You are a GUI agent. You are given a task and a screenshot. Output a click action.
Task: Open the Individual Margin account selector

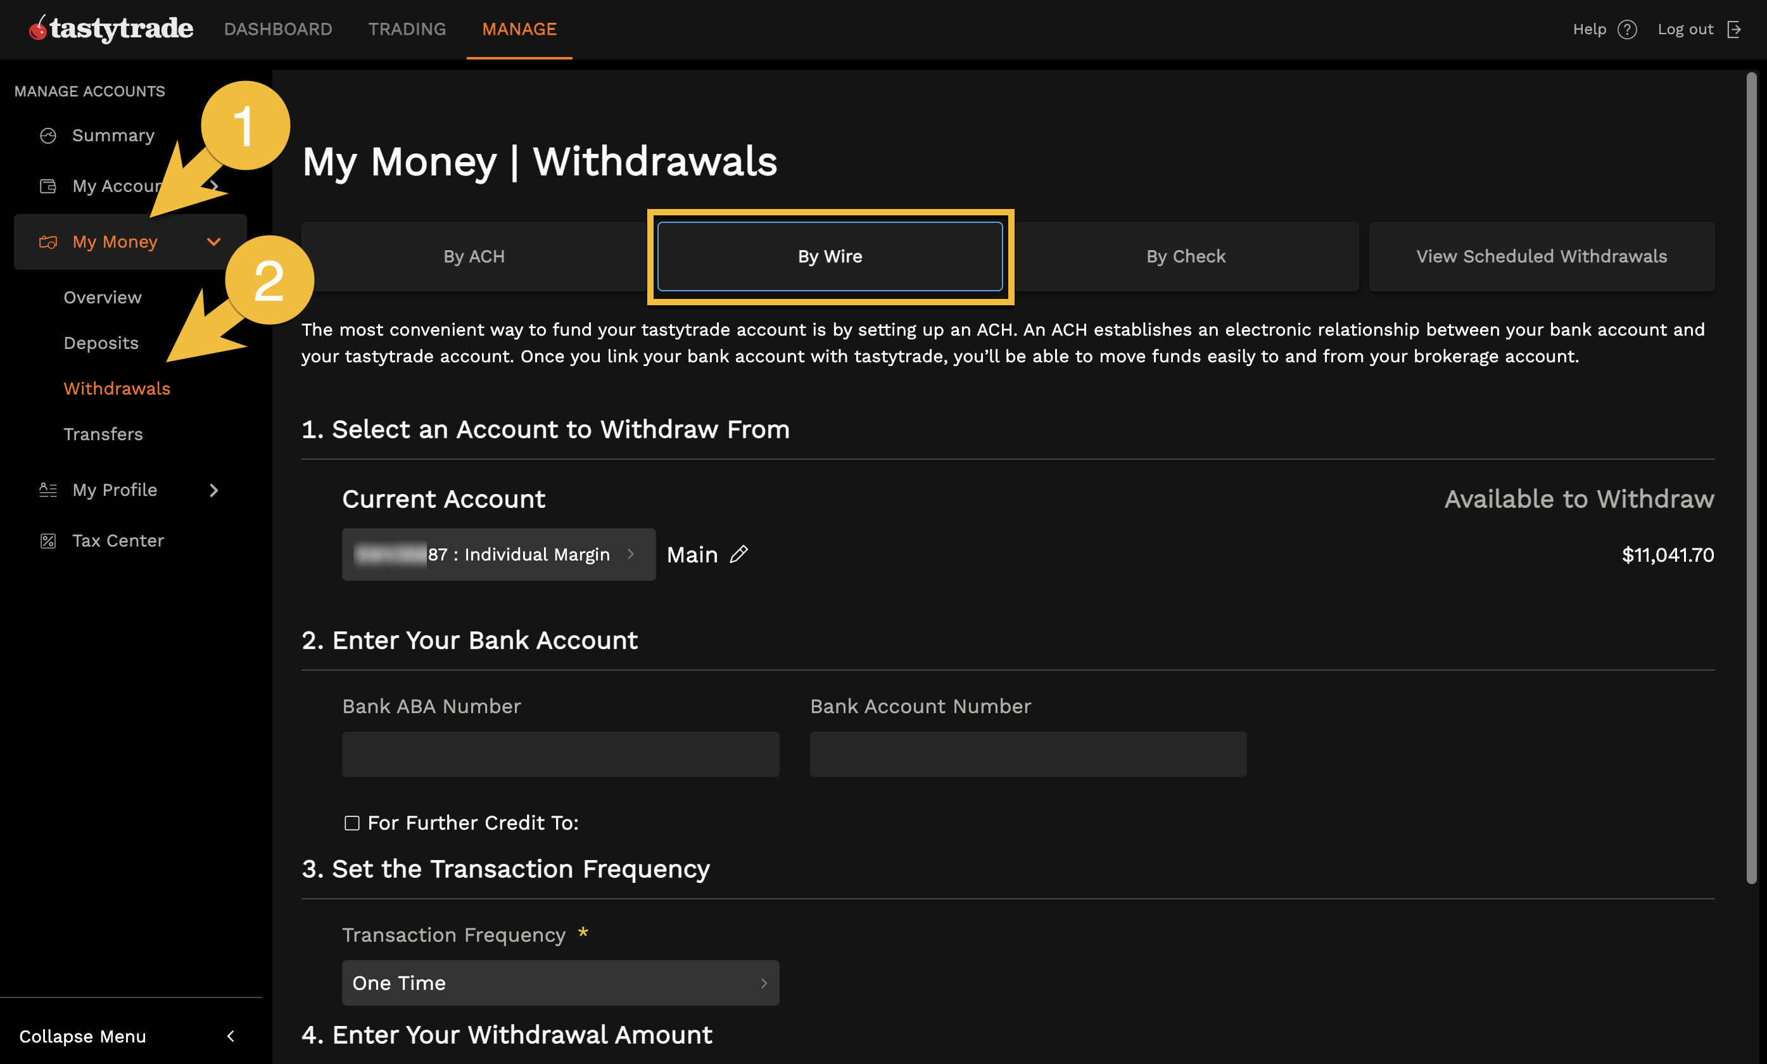498,554
